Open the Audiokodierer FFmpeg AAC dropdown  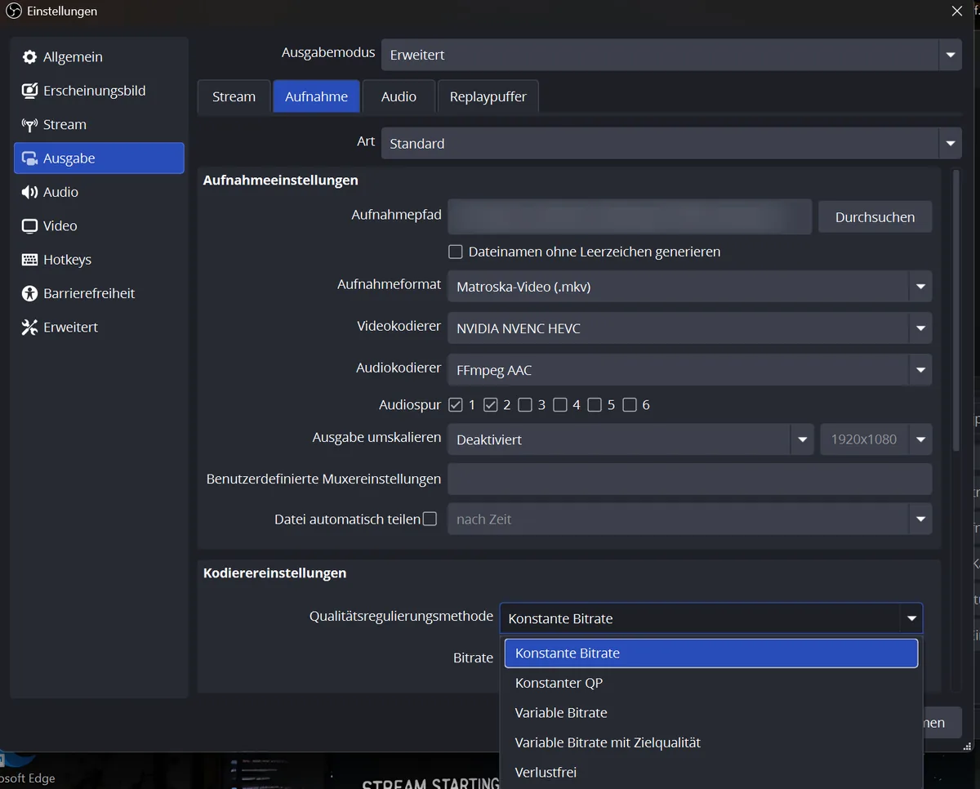[689, 370]
